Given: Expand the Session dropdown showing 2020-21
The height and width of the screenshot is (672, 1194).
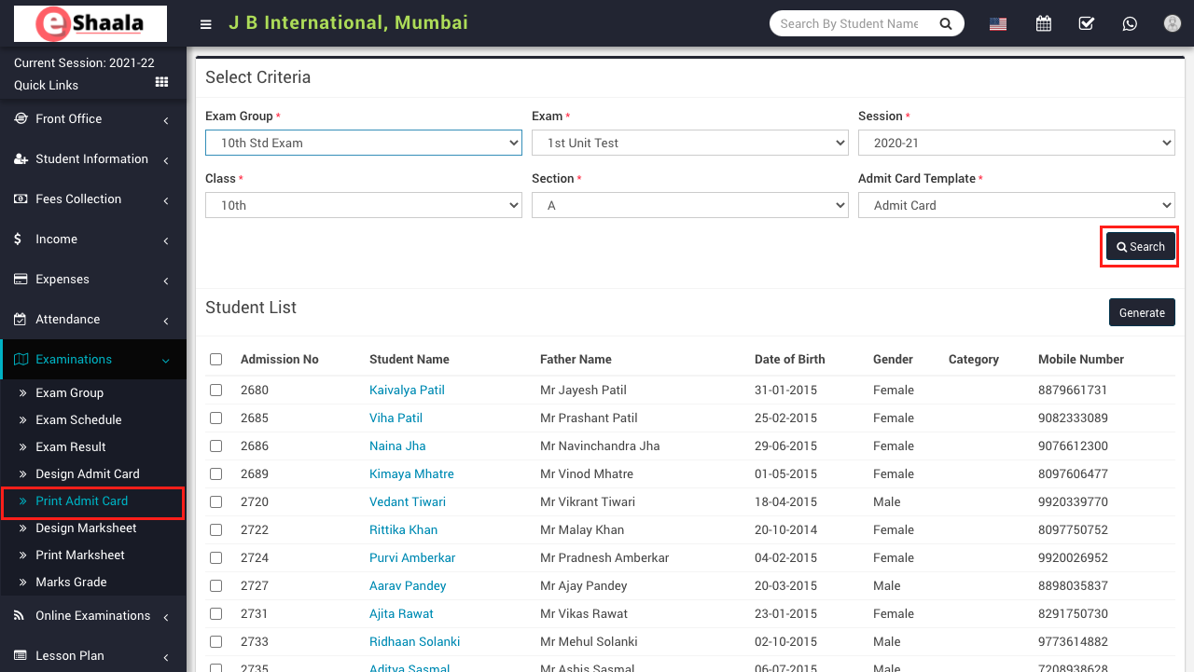Looking at the screenshot, I should click(x=1016, y=143).
